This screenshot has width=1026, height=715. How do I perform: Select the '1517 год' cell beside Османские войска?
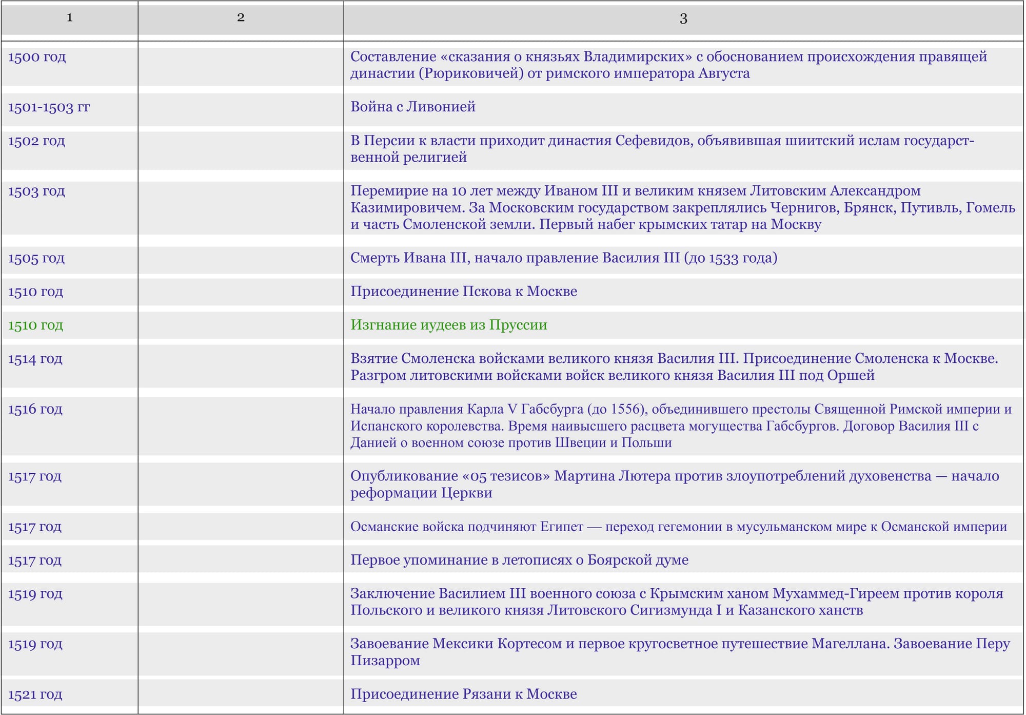click(x=35, y=527)
